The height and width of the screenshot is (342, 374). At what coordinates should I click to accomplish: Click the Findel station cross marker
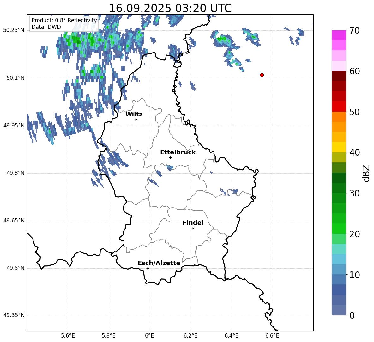click(x=193, y=228)
